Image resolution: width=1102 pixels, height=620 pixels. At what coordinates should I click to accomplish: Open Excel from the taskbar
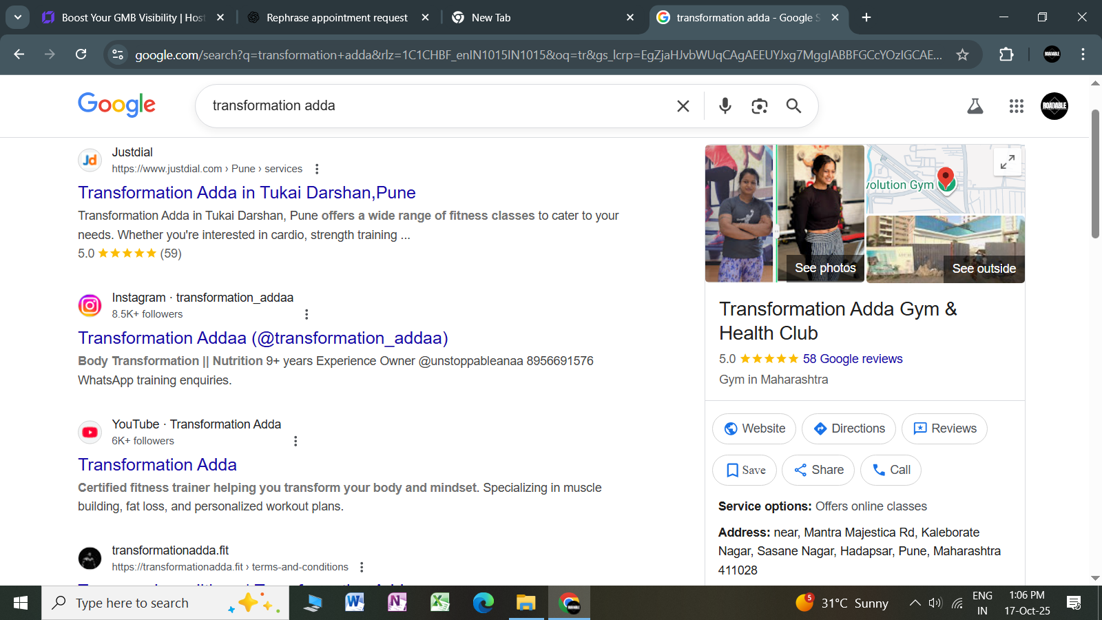(x=440, y=603)
